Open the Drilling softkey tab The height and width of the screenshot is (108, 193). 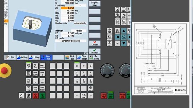pos(22,57)
